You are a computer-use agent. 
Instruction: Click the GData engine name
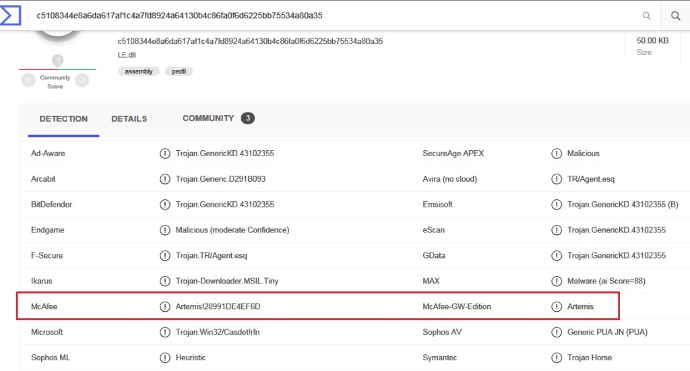[434, 255]
